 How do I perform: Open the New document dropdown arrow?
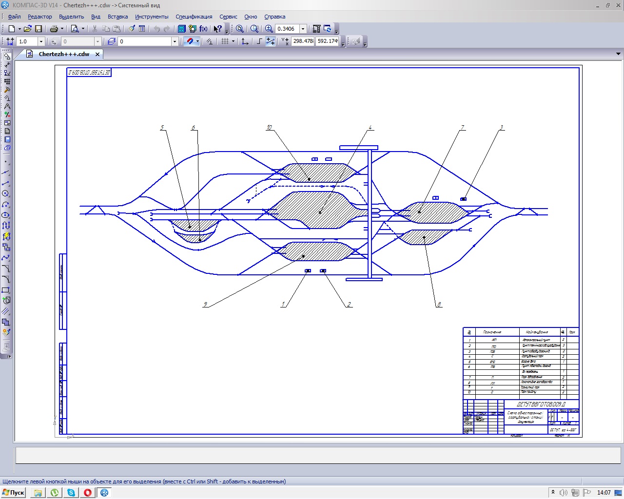19,29
